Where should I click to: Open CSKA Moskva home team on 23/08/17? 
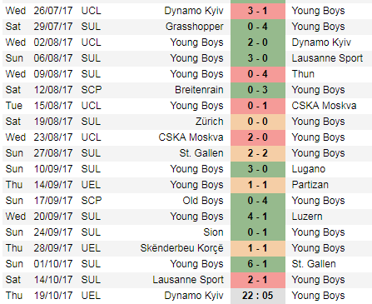(191, 137)
